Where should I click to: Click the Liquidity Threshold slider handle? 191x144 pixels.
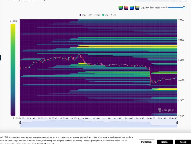[184, 8]
